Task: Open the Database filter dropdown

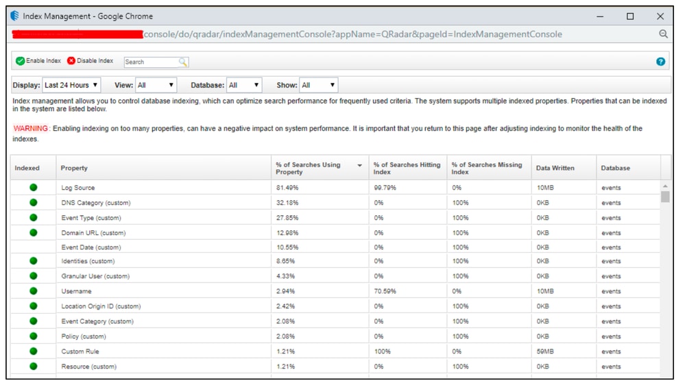Action: (x=244, y=86)
